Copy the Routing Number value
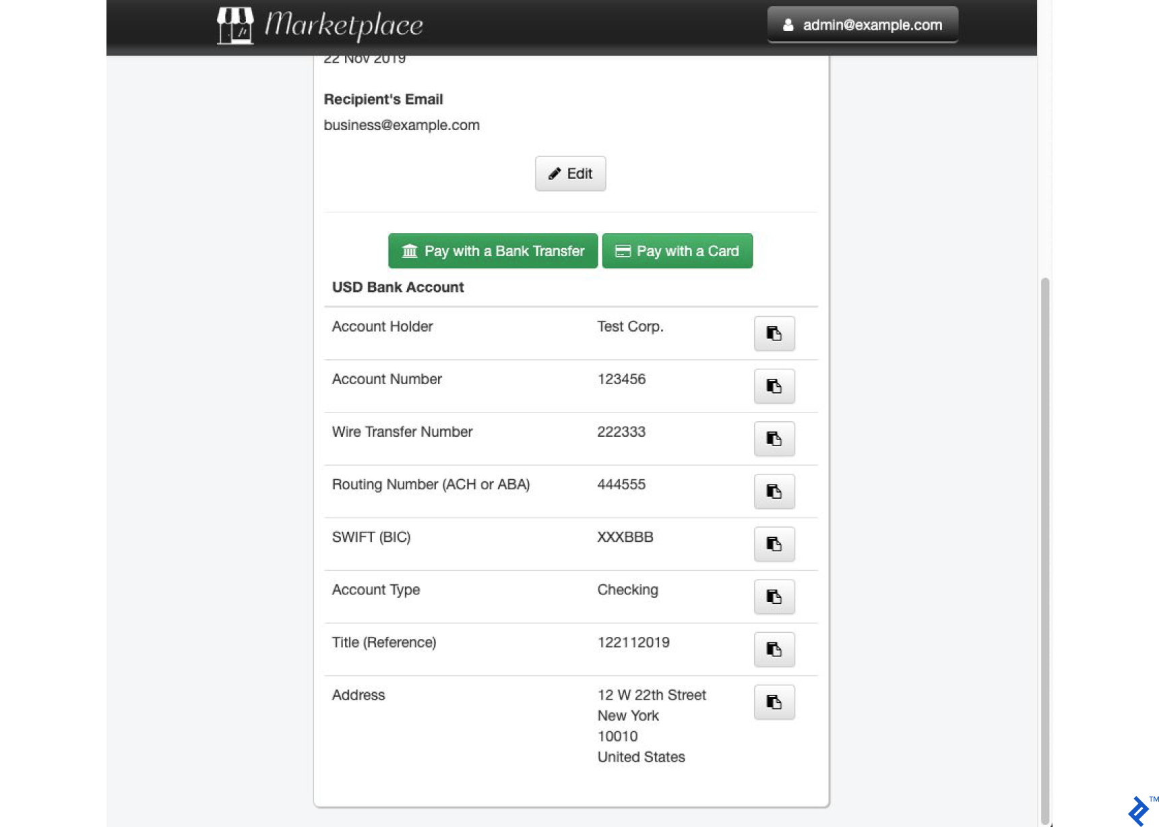 click(774, 491)
